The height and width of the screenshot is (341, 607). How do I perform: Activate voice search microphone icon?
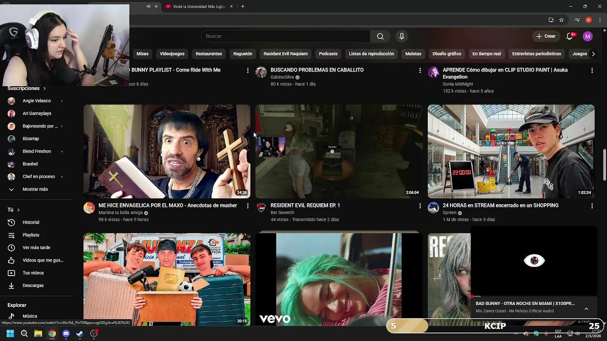click(402, 36)
